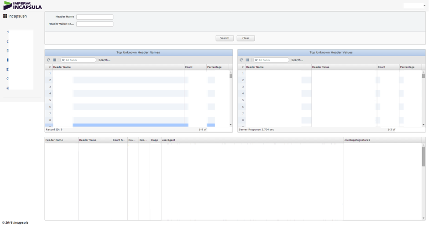Click the 'Record ID: 9' status text

click(x=54, y=130)
